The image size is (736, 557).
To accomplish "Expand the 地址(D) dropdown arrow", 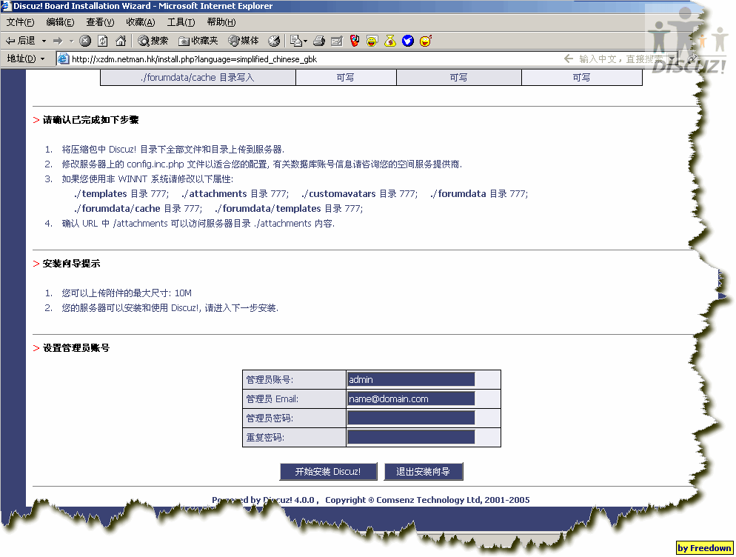I will pyautogui.click(x=43, y=59).
